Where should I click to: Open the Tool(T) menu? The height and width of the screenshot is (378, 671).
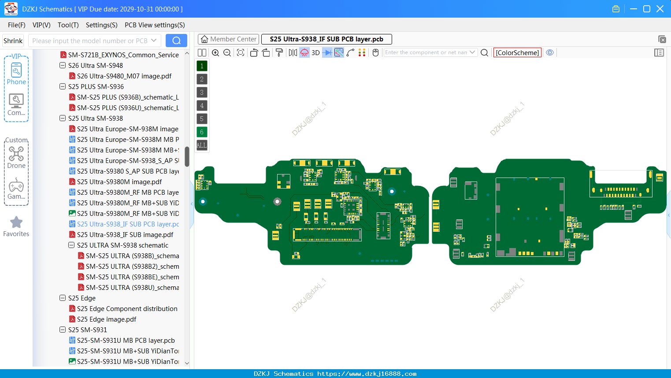68,25
